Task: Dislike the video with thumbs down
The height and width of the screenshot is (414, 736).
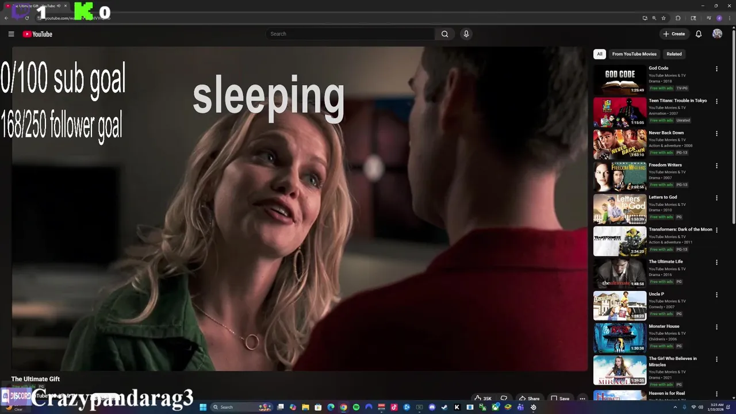Action: coord(504,398)
